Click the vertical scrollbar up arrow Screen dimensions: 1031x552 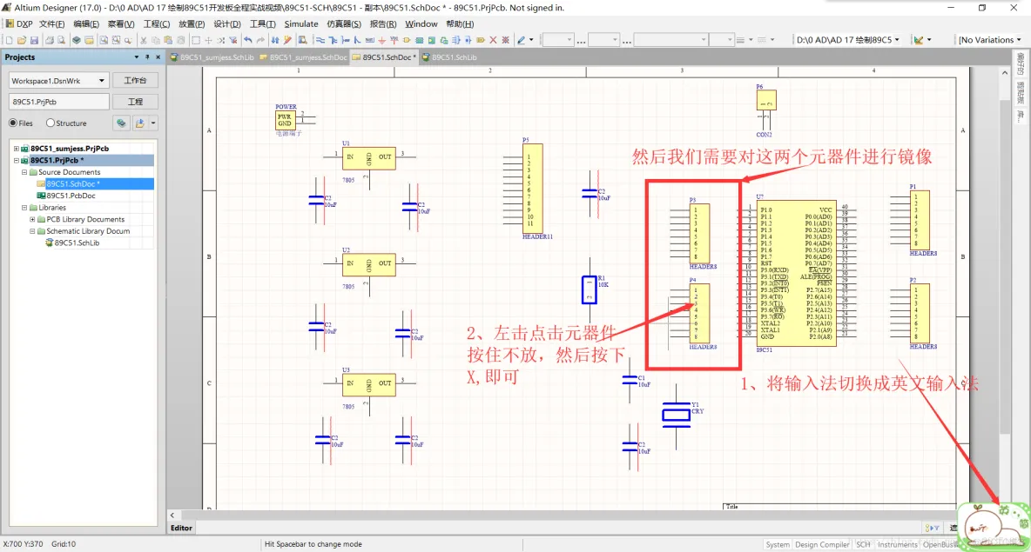coord(1004,72)
